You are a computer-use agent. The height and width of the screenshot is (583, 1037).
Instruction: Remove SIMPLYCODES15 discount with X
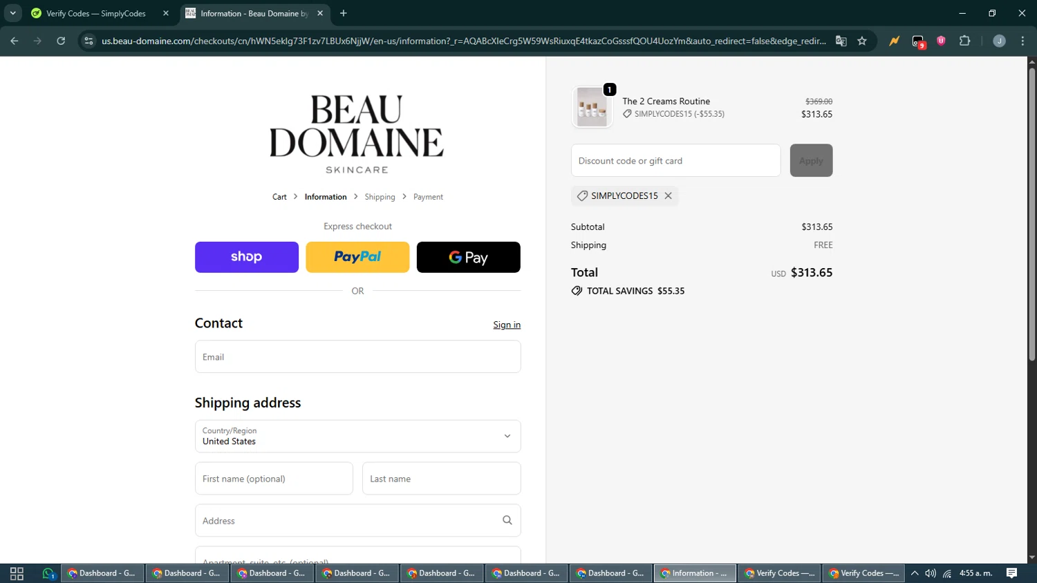(x=669, y=196)
